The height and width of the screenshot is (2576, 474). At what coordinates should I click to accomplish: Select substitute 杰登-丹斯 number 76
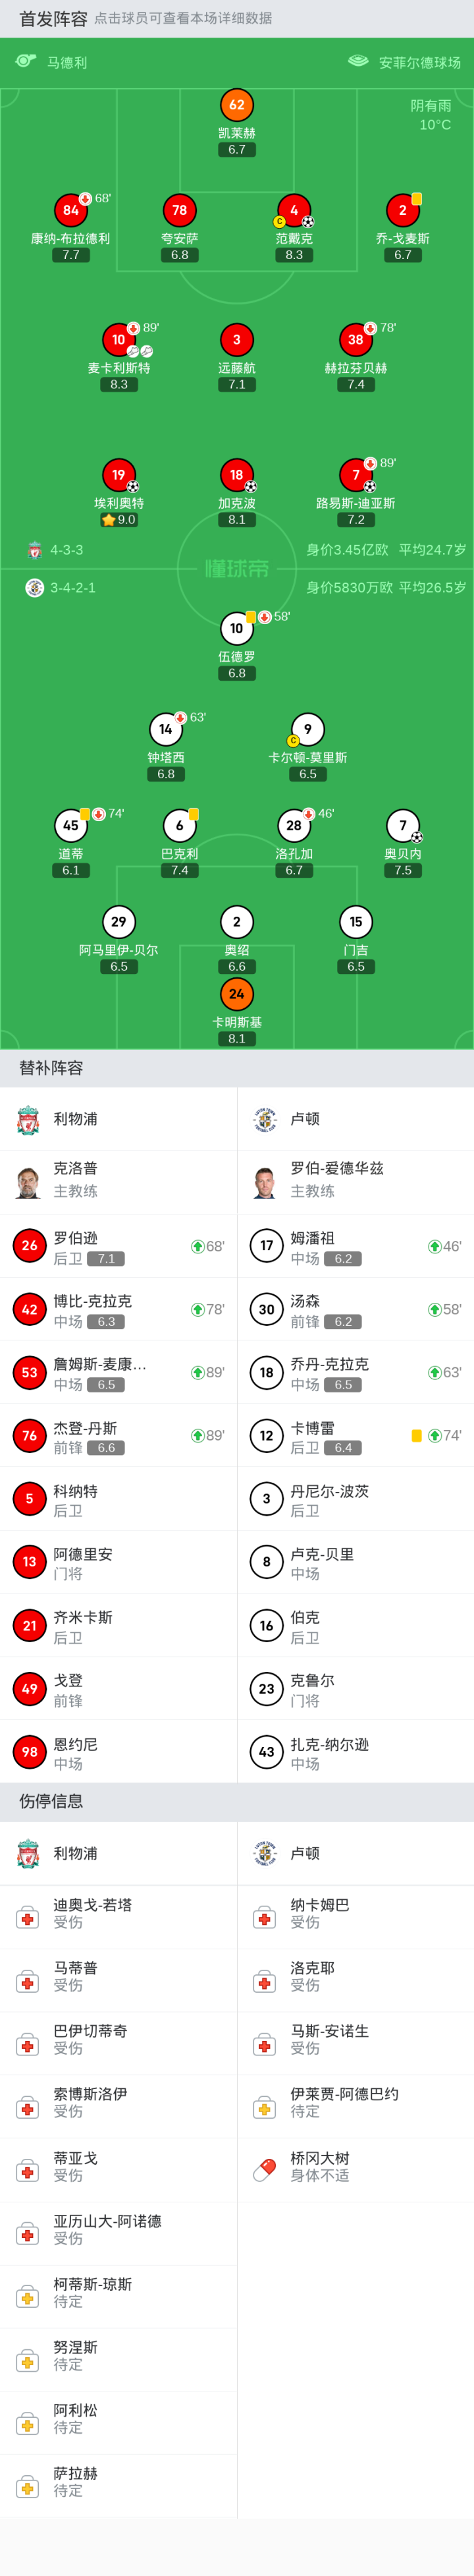tap(30, 1435)
